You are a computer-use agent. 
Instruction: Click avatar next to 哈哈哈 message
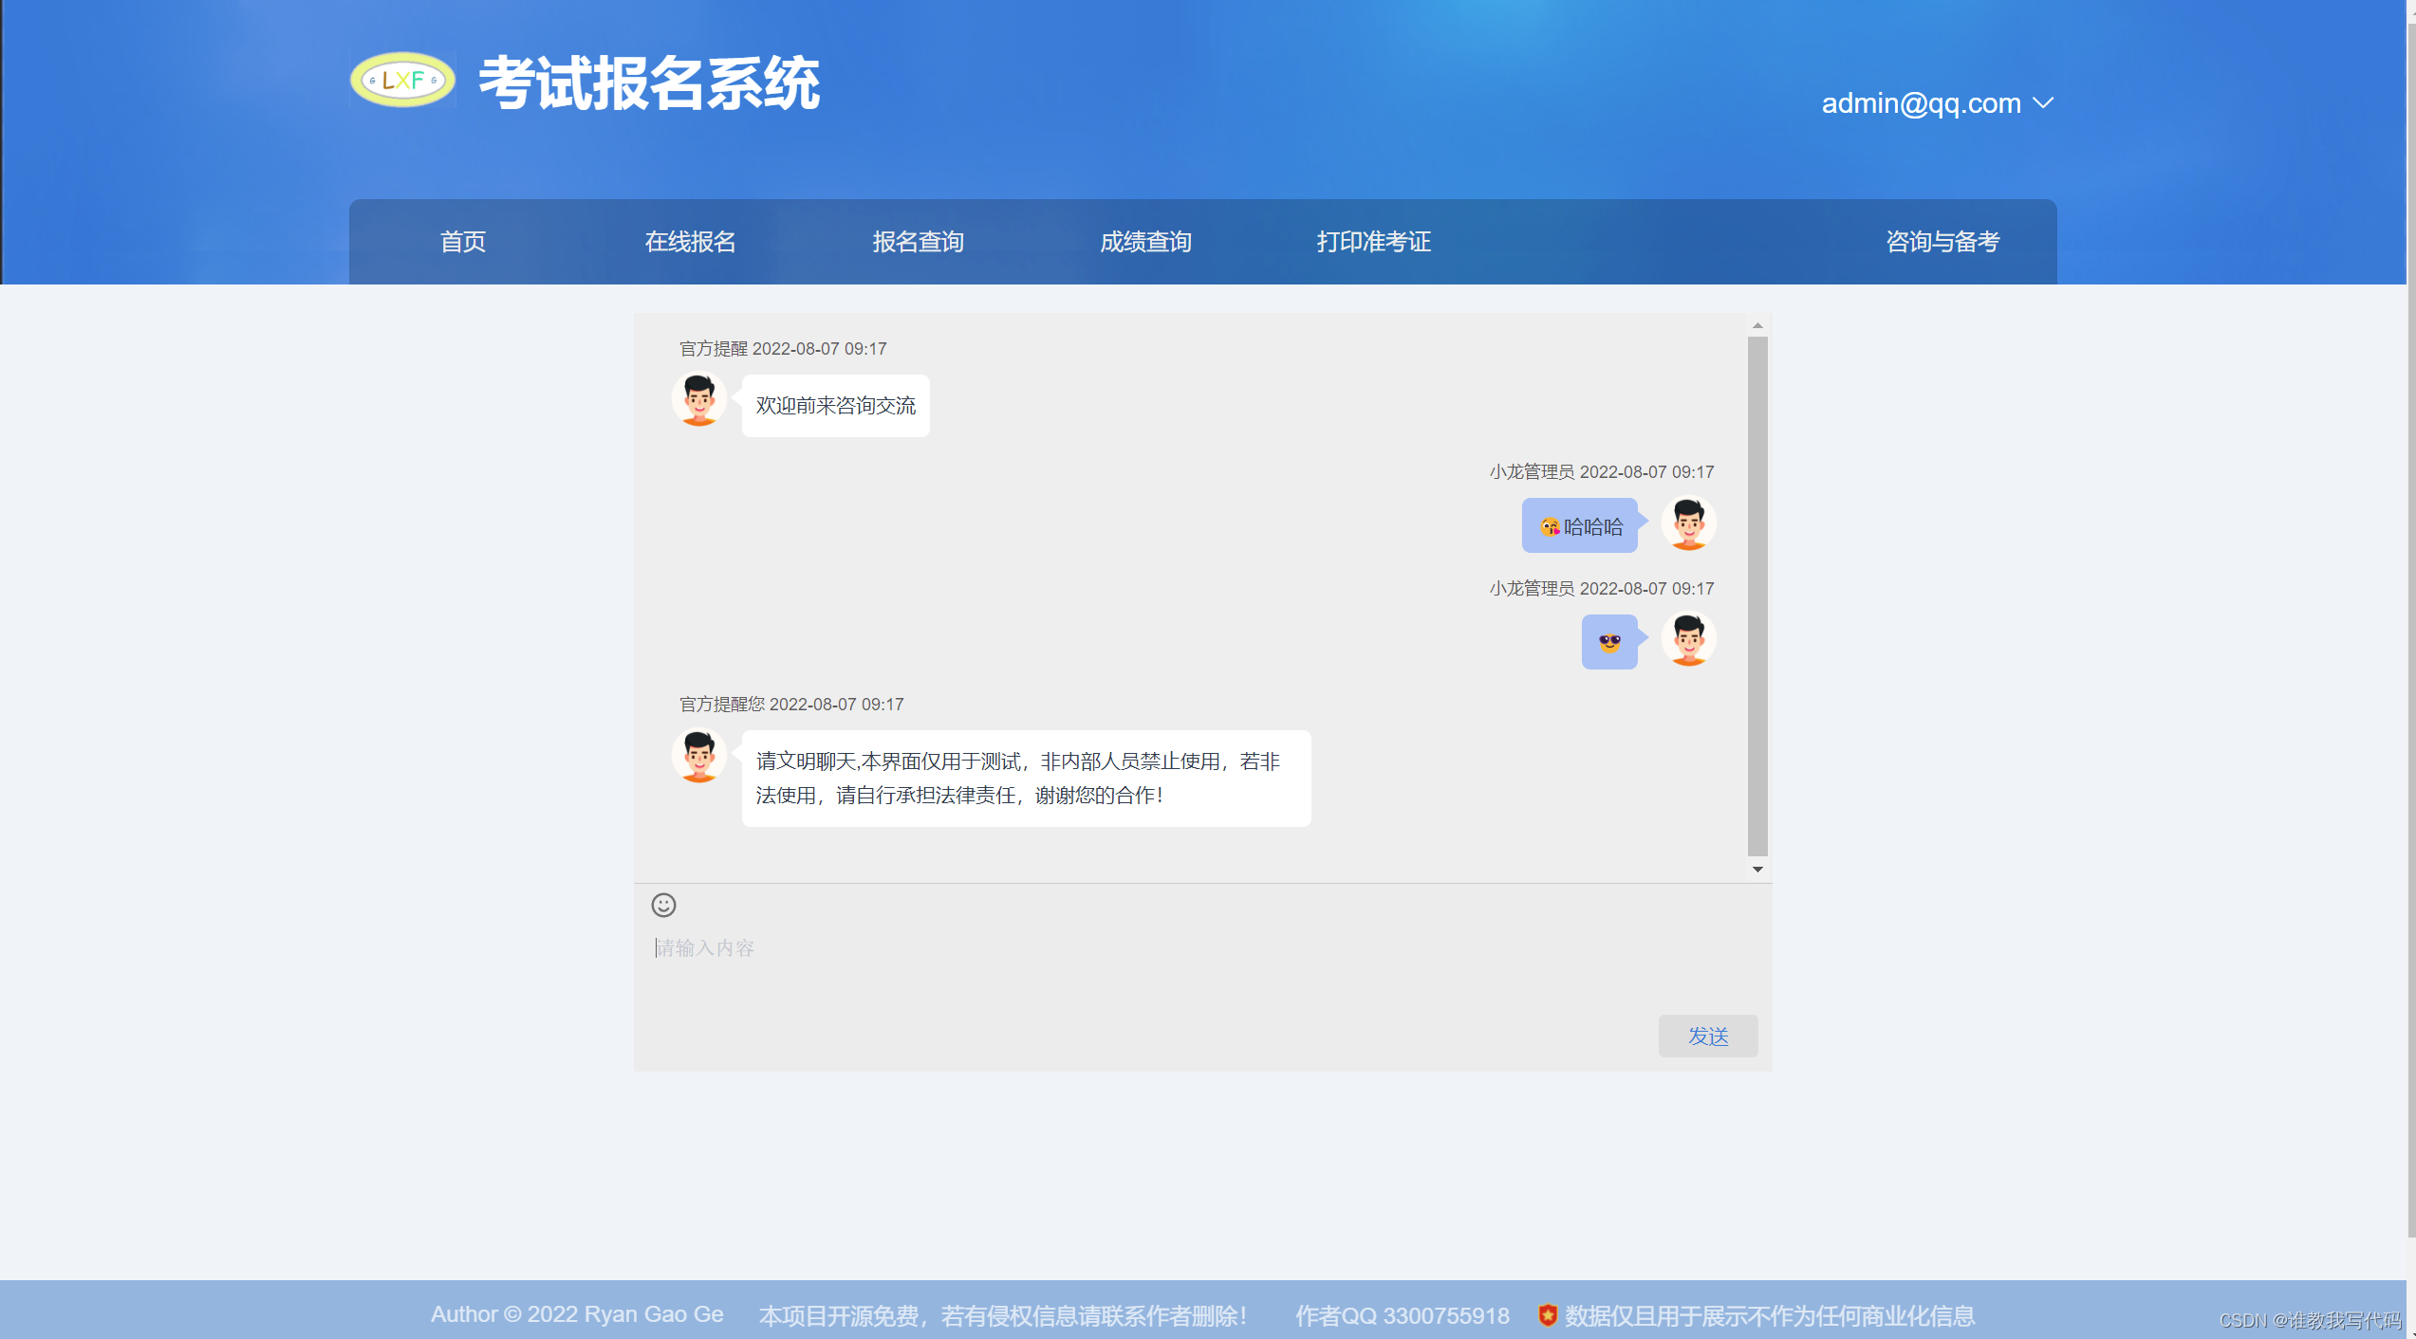pos(1688,523)
